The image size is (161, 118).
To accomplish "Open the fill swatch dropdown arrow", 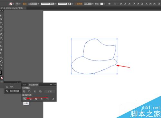I will click(14, 4).
